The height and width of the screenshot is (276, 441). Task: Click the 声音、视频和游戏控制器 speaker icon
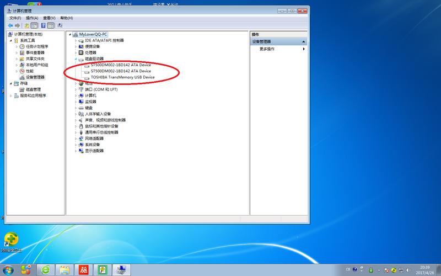(x=81, y=120)
